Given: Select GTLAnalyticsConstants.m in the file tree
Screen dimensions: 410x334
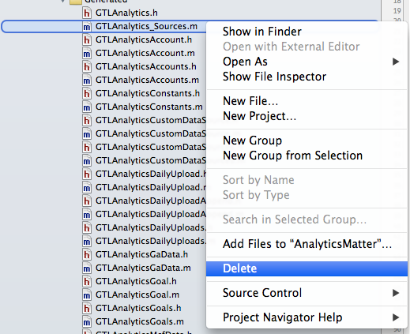Looking at the screenshot, I should point(149,107).
